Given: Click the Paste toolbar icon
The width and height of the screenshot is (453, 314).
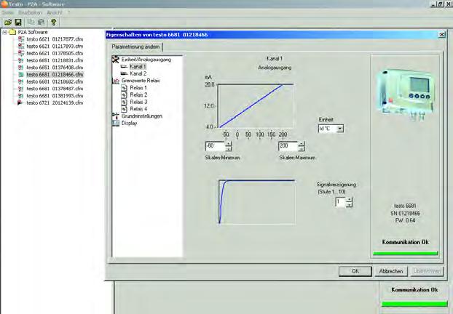Looking at the screenshot, I should (41, 23).
